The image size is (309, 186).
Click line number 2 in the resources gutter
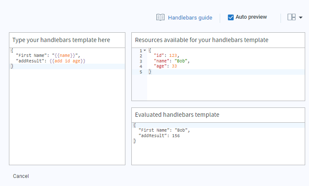(141, 56)
